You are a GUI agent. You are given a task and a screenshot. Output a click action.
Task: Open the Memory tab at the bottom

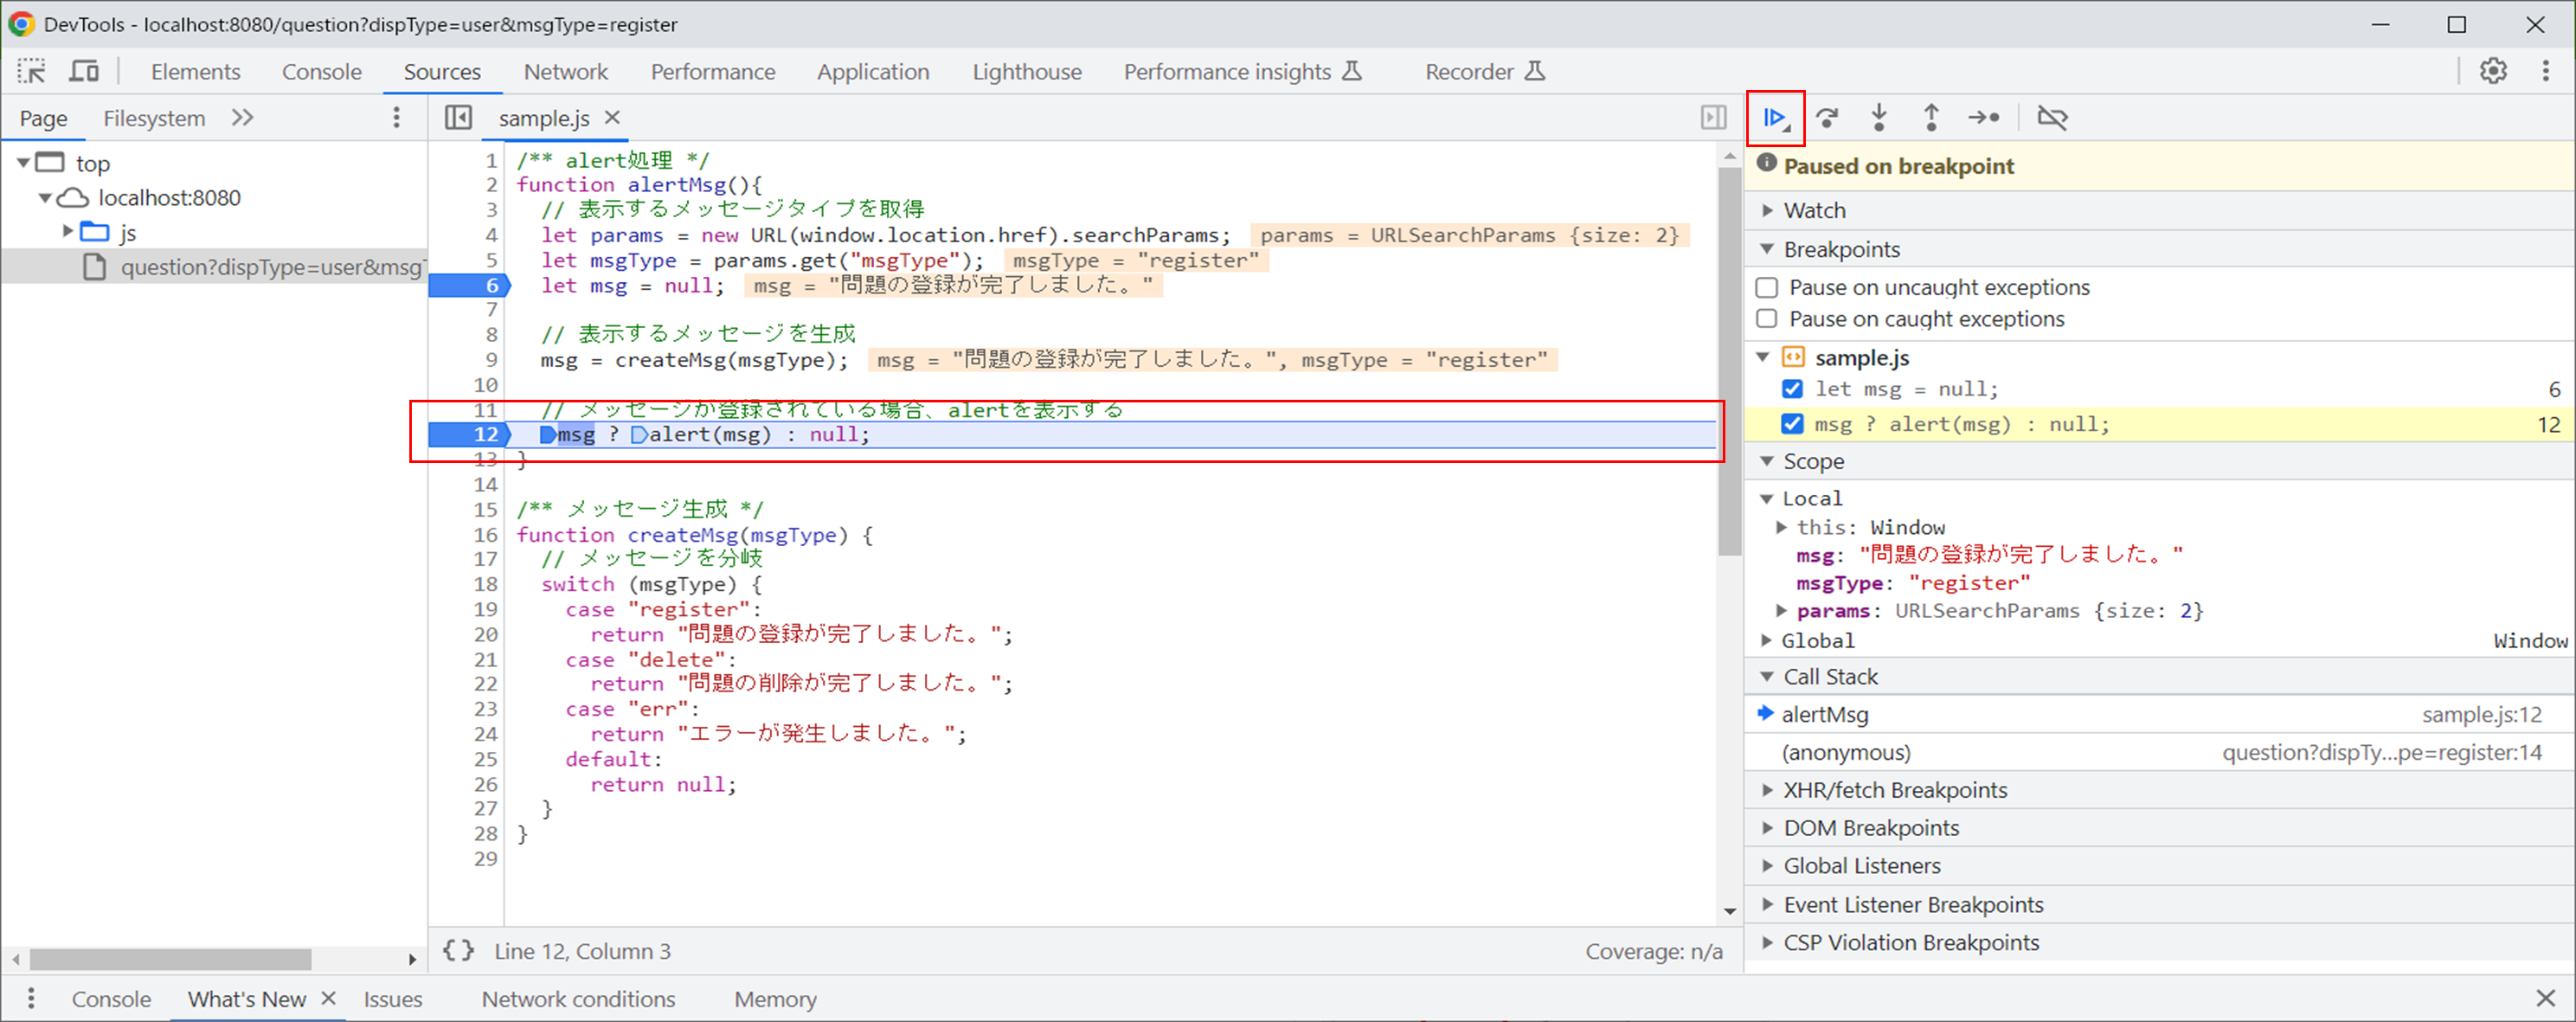coord(774,998)
